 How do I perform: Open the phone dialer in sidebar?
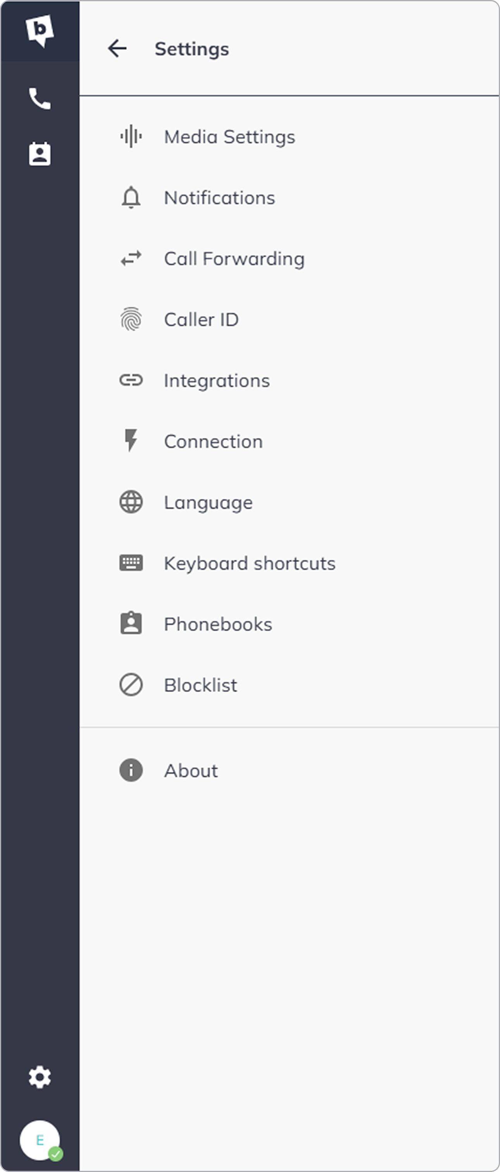coord(40,99)
